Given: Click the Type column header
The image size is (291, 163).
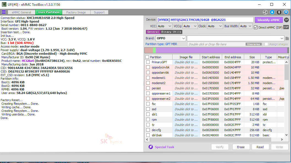Looking at the screenshot, I should point(268,57).
